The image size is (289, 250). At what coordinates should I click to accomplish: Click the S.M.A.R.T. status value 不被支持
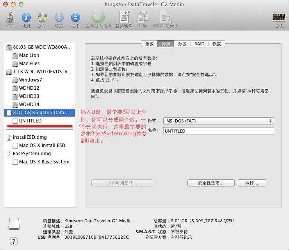point(179,232)
